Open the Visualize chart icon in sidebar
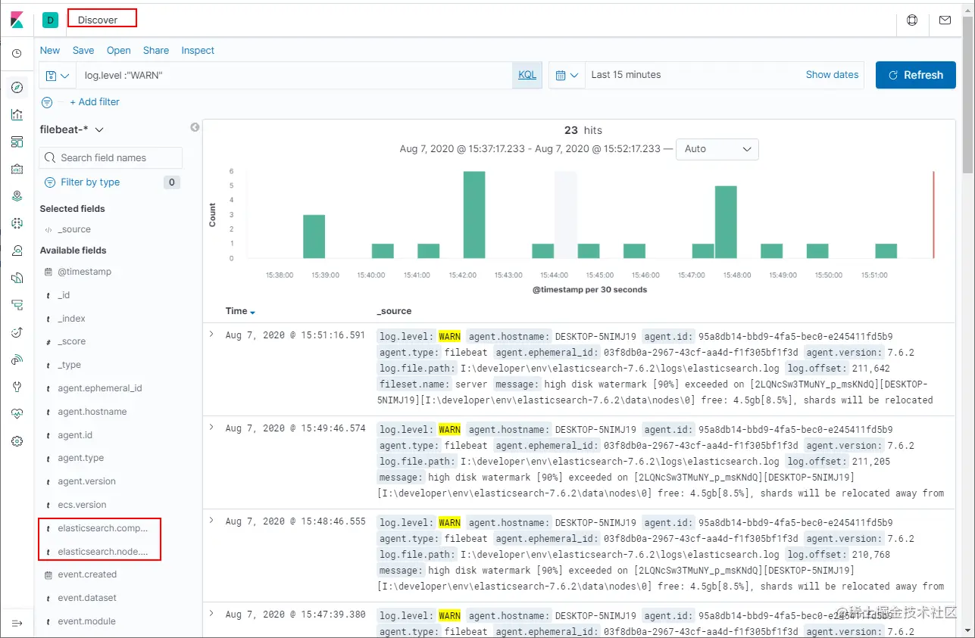This screenshot has width=975, height=638. click(17, 114)
